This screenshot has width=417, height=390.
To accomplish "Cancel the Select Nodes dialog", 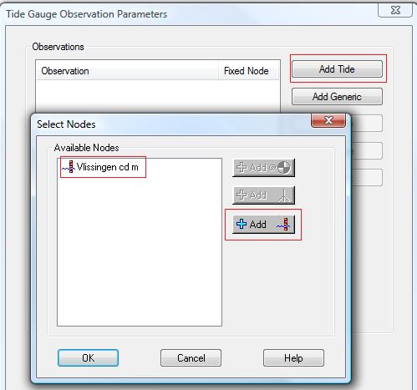I will pyautogui.click(x=191, y=358).
